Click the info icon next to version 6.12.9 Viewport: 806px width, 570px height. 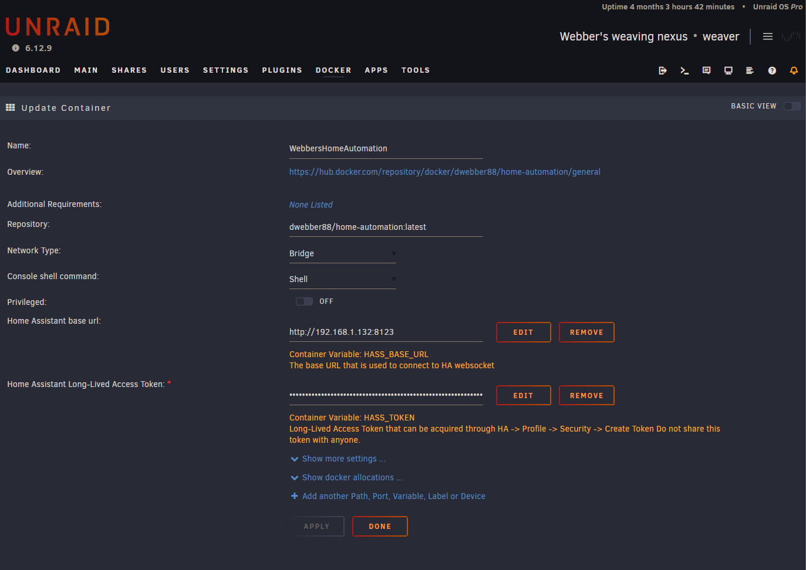pyautogui.click(x=16, y=48)
